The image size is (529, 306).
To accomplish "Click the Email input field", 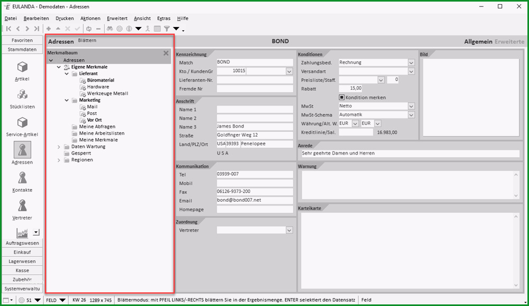I will pyautogui.click(x=255, y=200).
